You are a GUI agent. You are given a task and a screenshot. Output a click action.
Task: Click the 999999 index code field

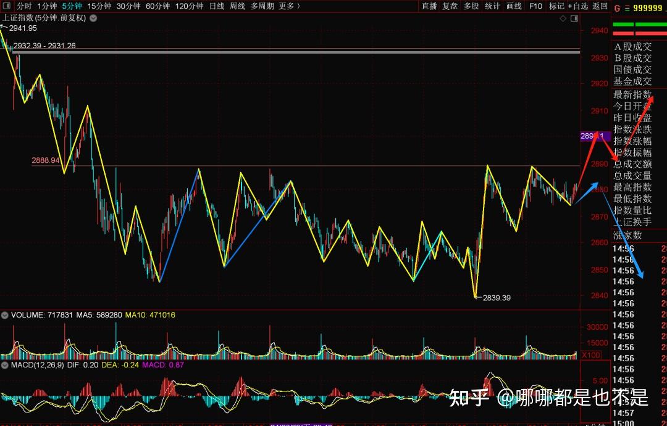click(647, 7)
